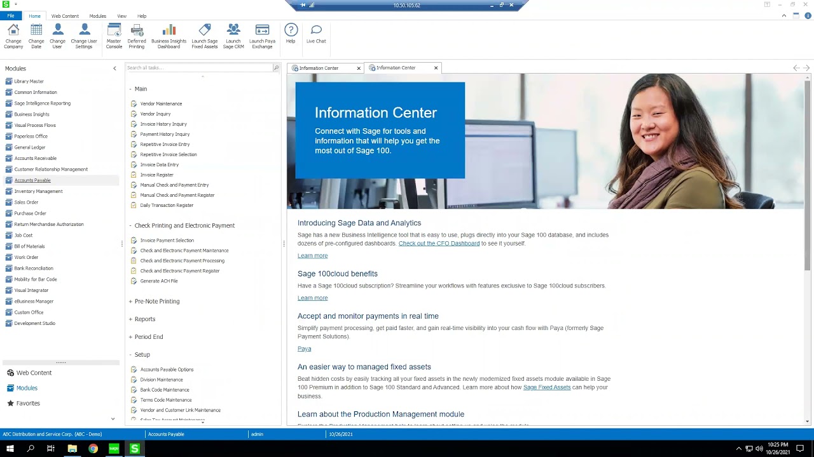
Task: Select the Sales Order module
Action: coord(26,202)
